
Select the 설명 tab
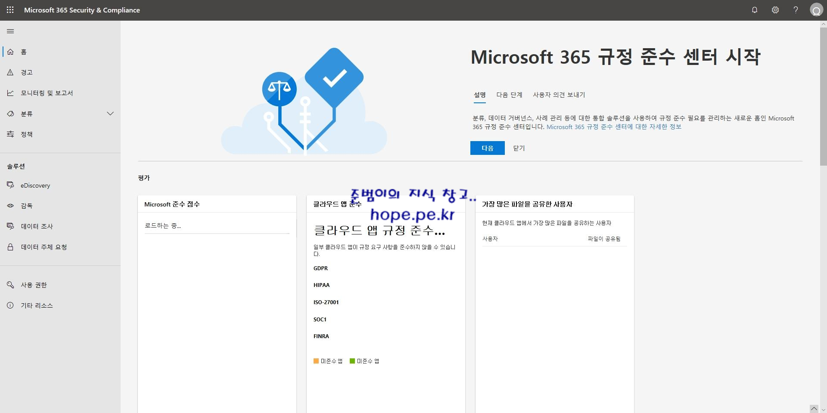480,95
